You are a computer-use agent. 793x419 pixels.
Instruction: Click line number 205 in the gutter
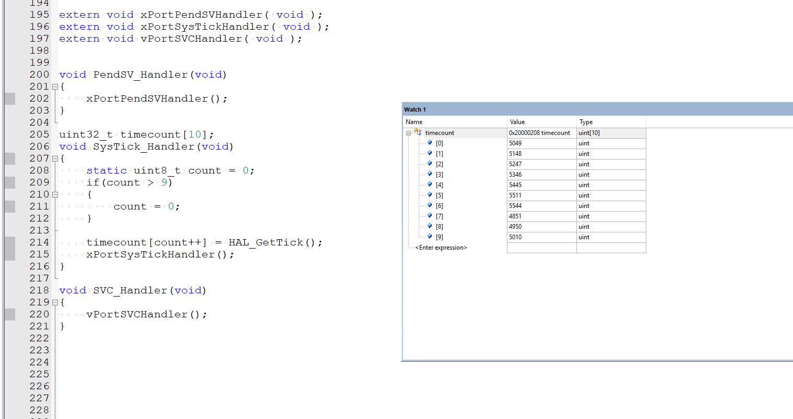coord(40,134)
